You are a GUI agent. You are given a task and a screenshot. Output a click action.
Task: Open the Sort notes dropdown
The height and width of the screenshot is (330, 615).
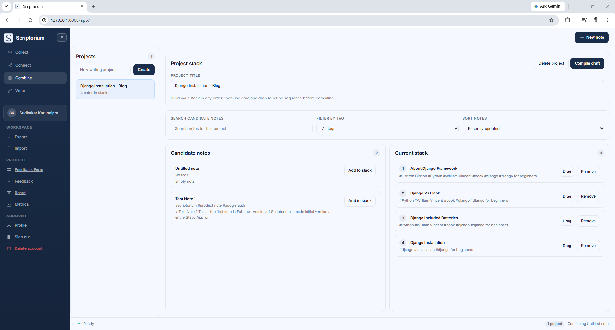(533, 129)
